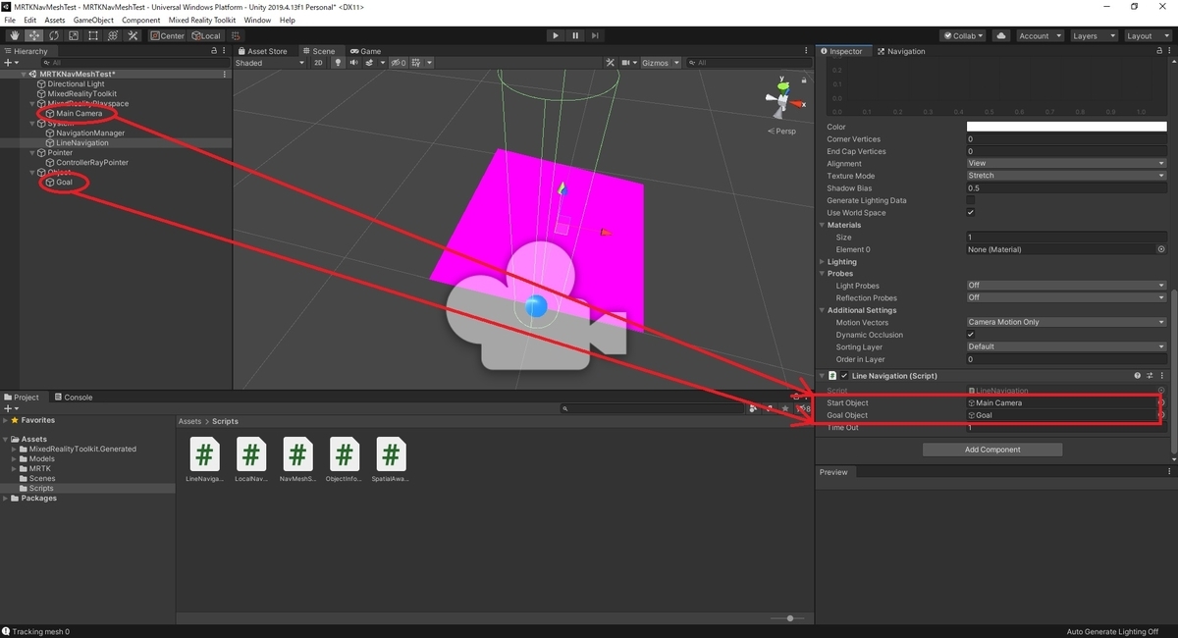Click the Play button

pos(556,35)
